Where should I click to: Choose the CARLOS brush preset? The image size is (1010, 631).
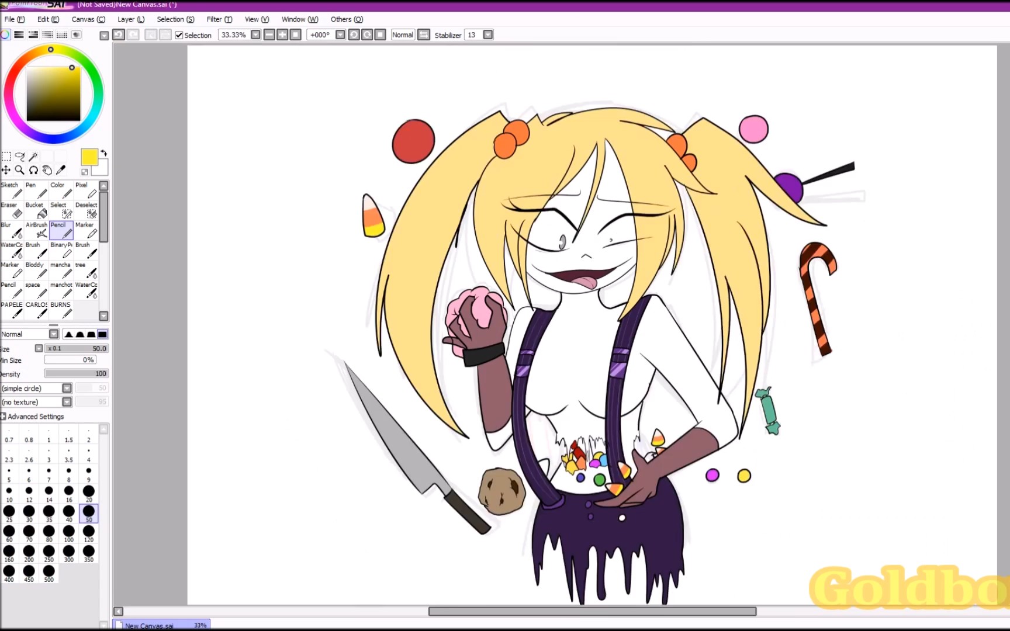pos(37,310)
